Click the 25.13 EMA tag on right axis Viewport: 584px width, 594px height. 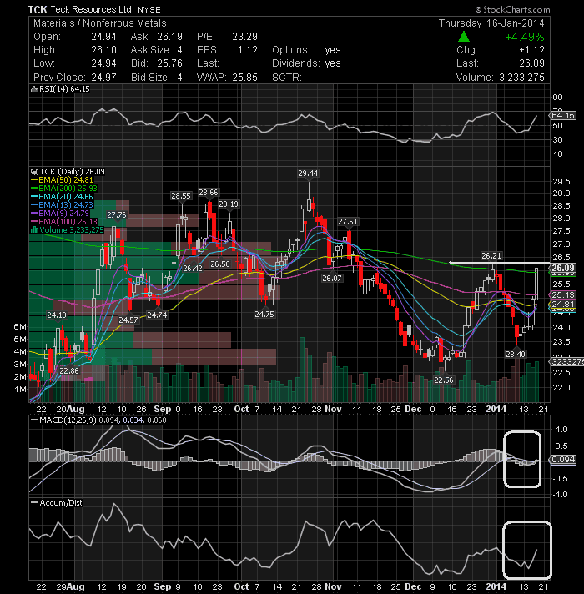(x=563, y=294)
